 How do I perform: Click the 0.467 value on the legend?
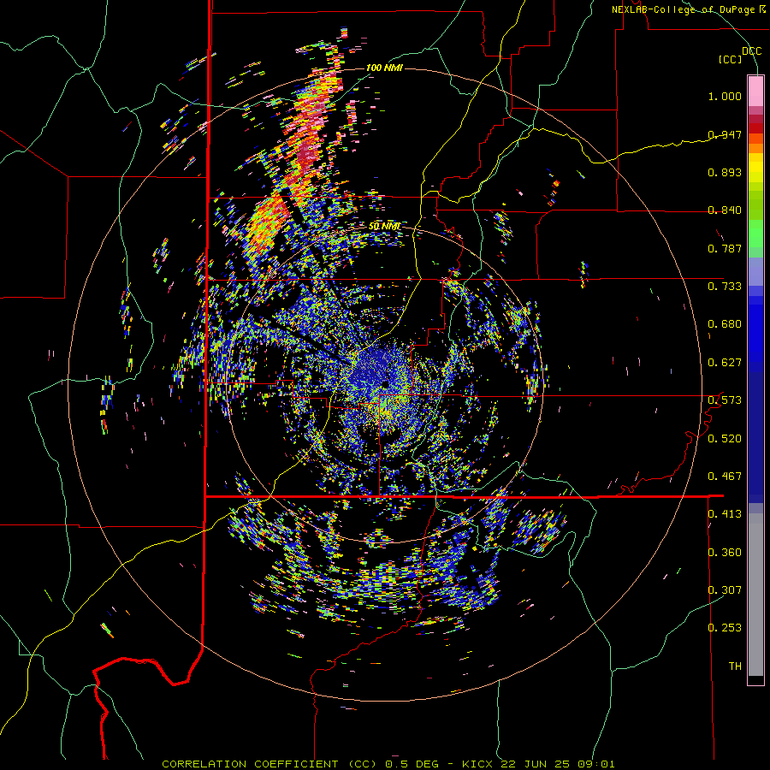[725, 477]
